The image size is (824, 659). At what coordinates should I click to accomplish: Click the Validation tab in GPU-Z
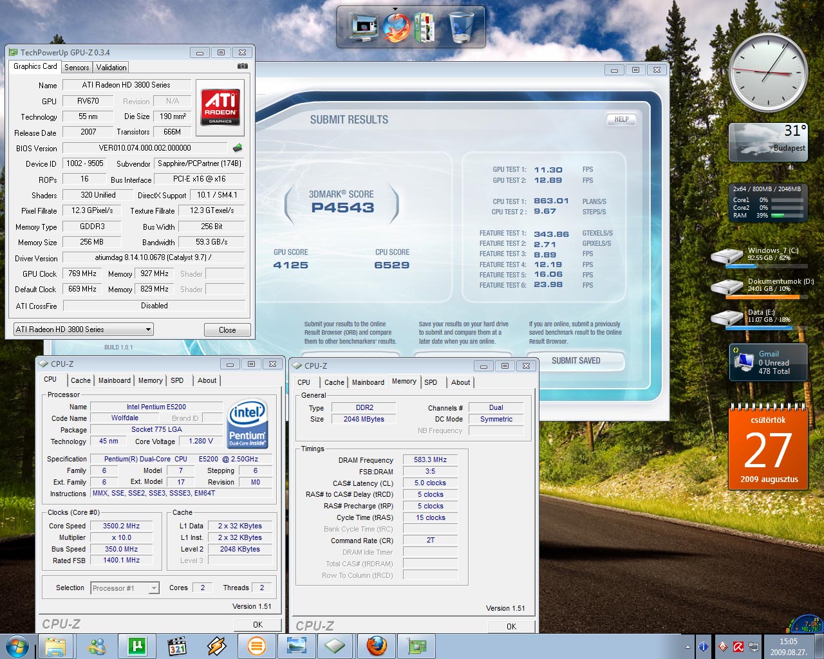[x=111, y=68]
